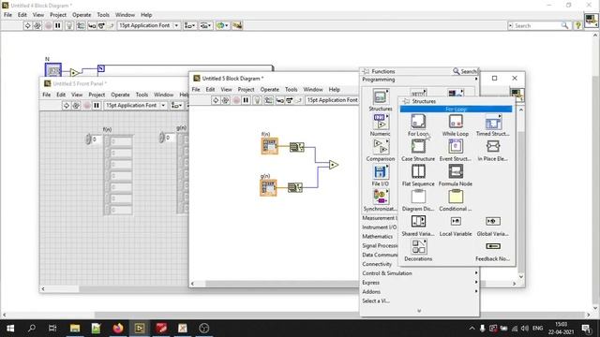Open Comparison palette in Functions
This screenshot has width=600, height=337.
click(x=381, y=147)
